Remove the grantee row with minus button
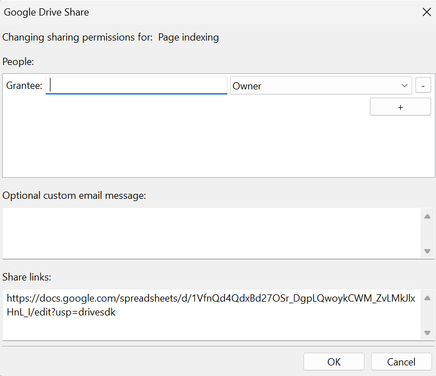 point(423,86)
